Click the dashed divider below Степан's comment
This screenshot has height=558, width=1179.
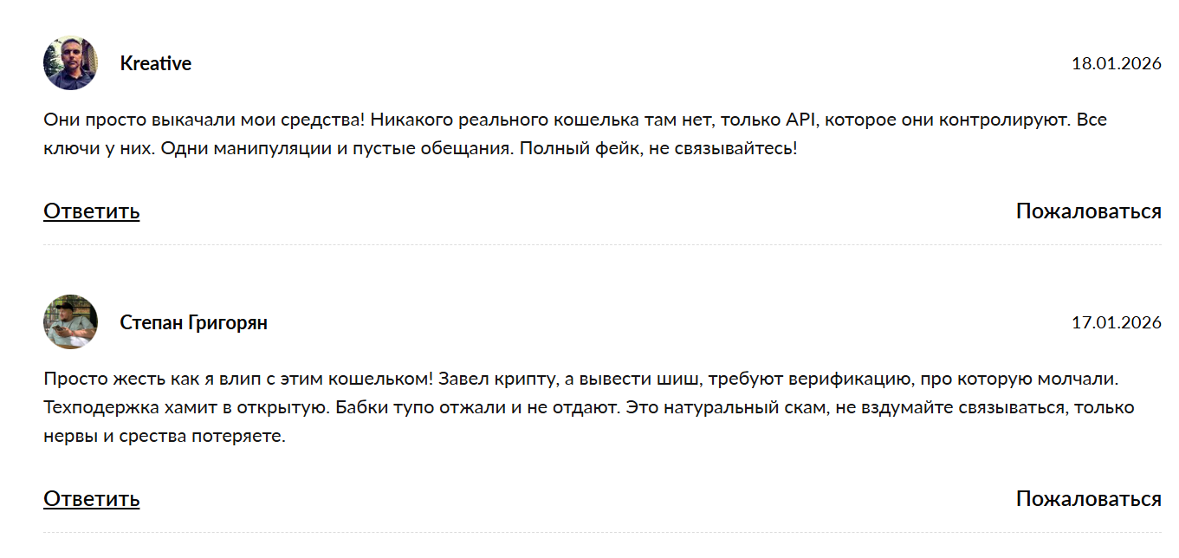tap(602, 532)
